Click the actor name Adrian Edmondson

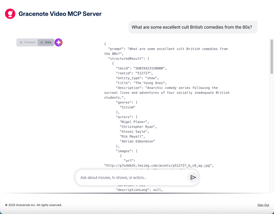[137, 141]
